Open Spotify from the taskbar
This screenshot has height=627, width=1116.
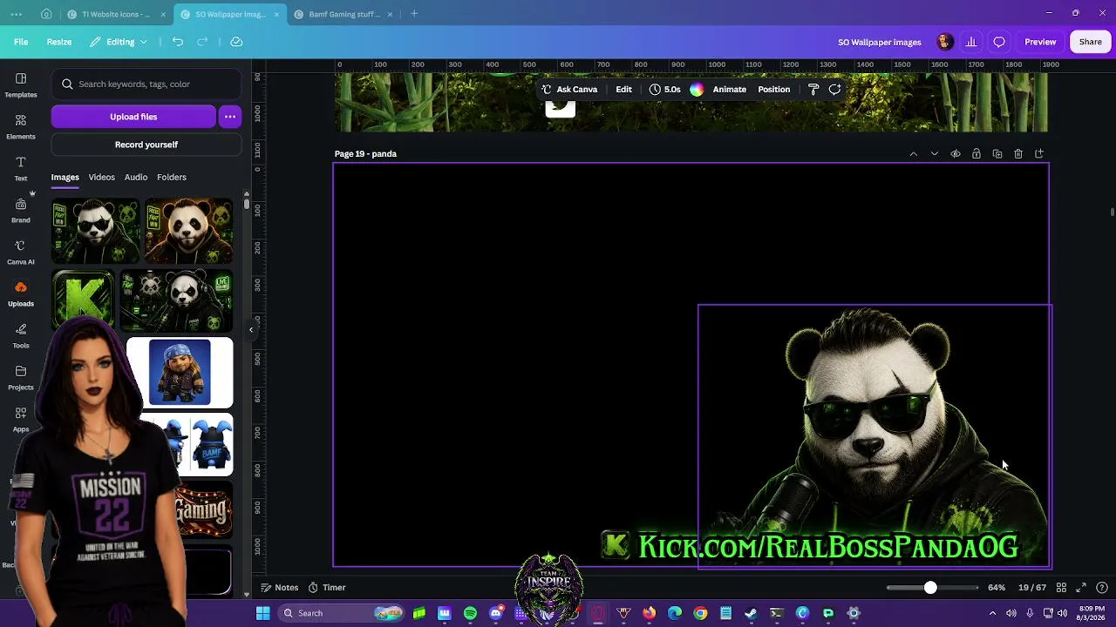471,613
